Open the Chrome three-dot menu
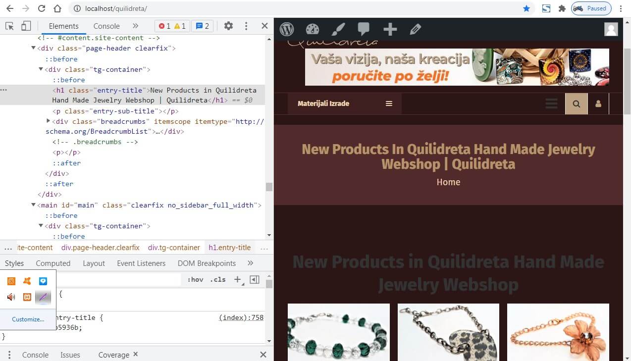The image size is (631, 361). (x=621, y=8)
